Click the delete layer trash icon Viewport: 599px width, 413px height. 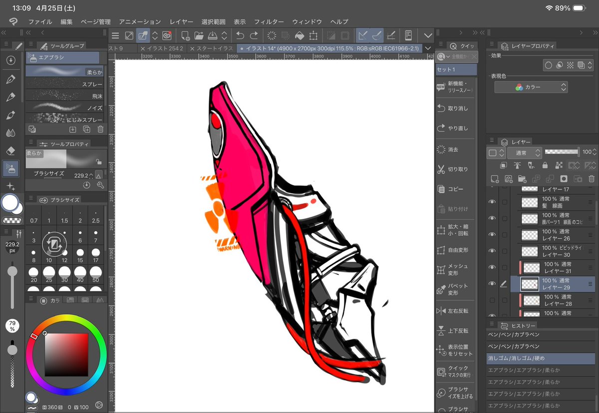[592, 178]
